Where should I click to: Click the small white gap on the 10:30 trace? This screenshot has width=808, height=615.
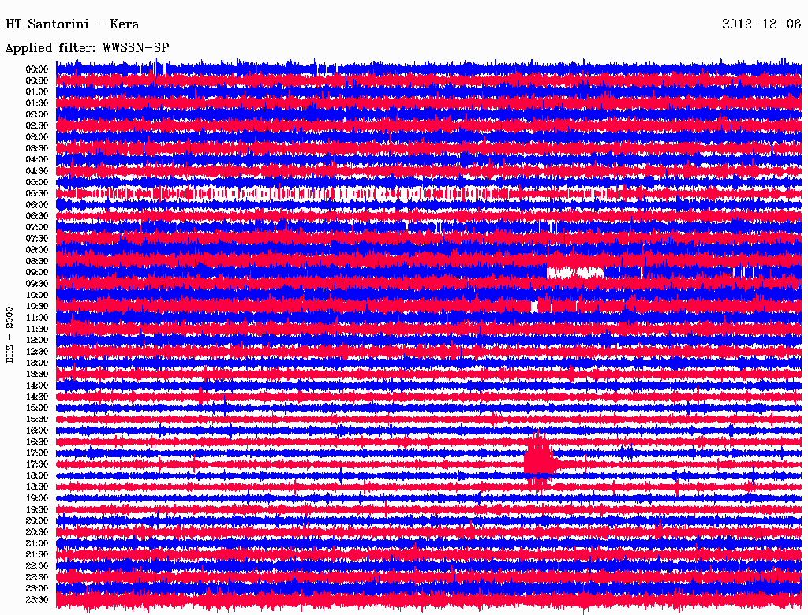(534, 306)
